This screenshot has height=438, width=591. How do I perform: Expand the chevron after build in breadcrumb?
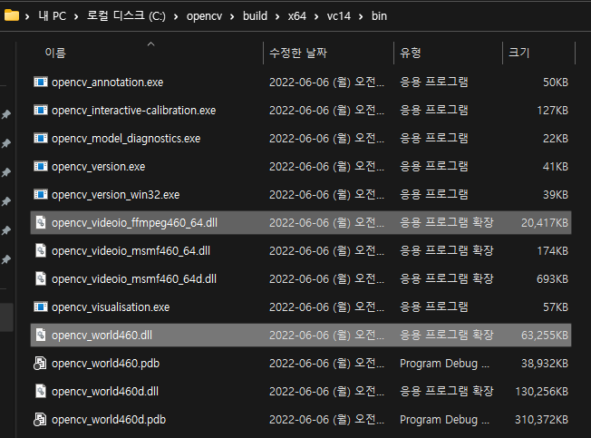[277, 16]
